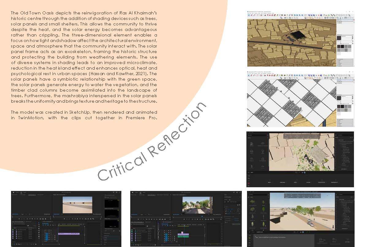Click the desert preview in left Premiere Pro Program monitor
This screenshot has height=247, width=365.
78,205
